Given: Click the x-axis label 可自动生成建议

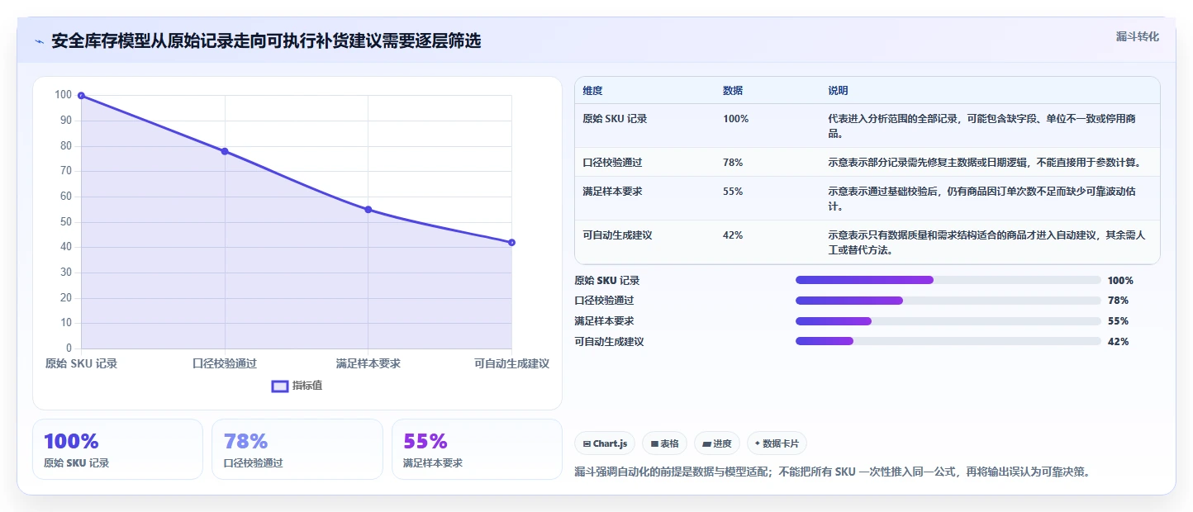Looking at the screenshot, I should (x=511, y=363).
